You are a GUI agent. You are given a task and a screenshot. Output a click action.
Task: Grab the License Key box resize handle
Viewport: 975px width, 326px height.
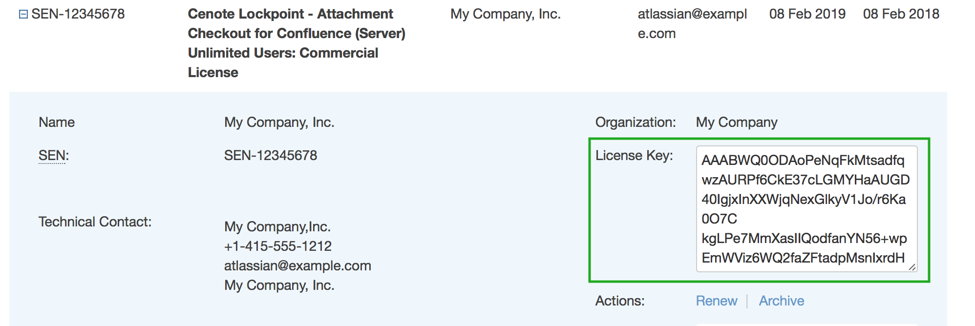click(911, 267)
